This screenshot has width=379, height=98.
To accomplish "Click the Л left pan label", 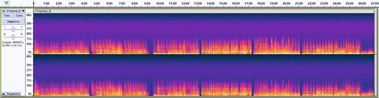I will 4,34.
